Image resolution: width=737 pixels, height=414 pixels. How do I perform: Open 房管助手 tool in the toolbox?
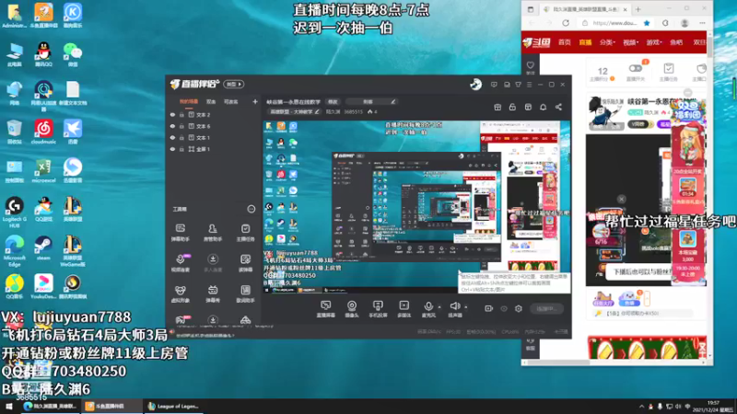point(213,233)
